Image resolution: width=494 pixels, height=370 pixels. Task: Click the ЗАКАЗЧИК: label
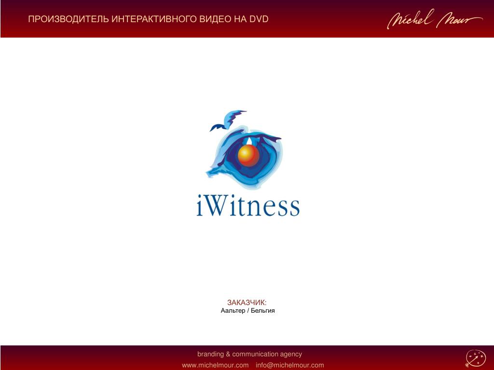coord(247,303)
